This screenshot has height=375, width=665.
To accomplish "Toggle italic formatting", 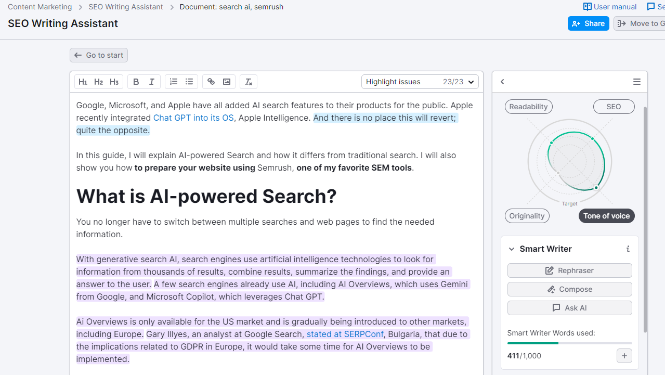I will tap(151, 82).
